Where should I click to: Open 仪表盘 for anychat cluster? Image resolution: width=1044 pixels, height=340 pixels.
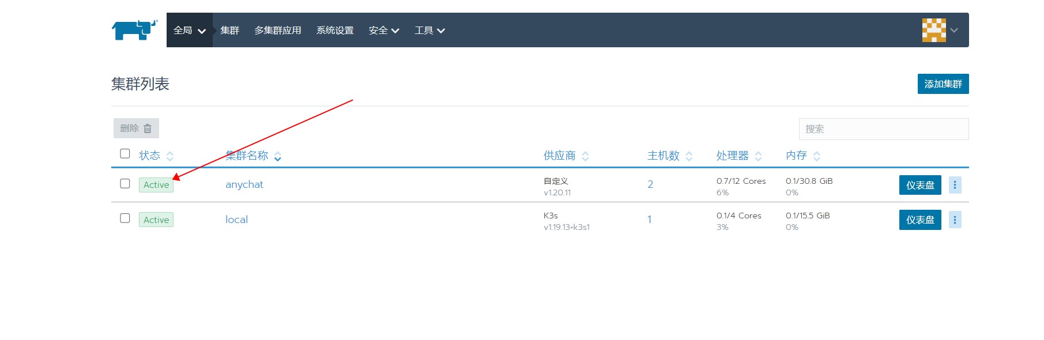[x=920, y=185]
